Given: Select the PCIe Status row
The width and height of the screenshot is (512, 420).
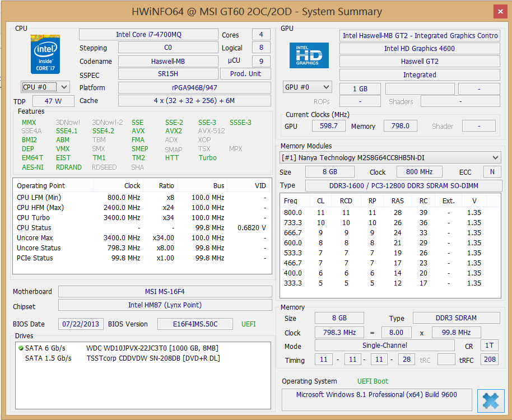Looking at the screenshot, I should (142, 258).
